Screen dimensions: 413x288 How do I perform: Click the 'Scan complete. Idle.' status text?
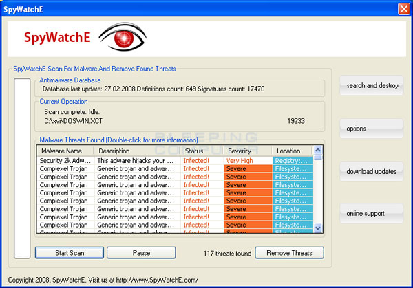(x=72, y=112)
